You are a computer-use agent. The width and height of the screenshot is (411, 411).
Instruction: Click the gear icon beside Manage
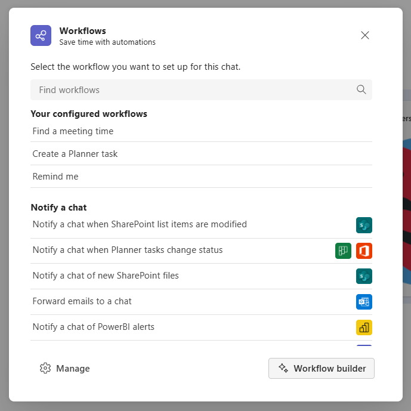45,368
